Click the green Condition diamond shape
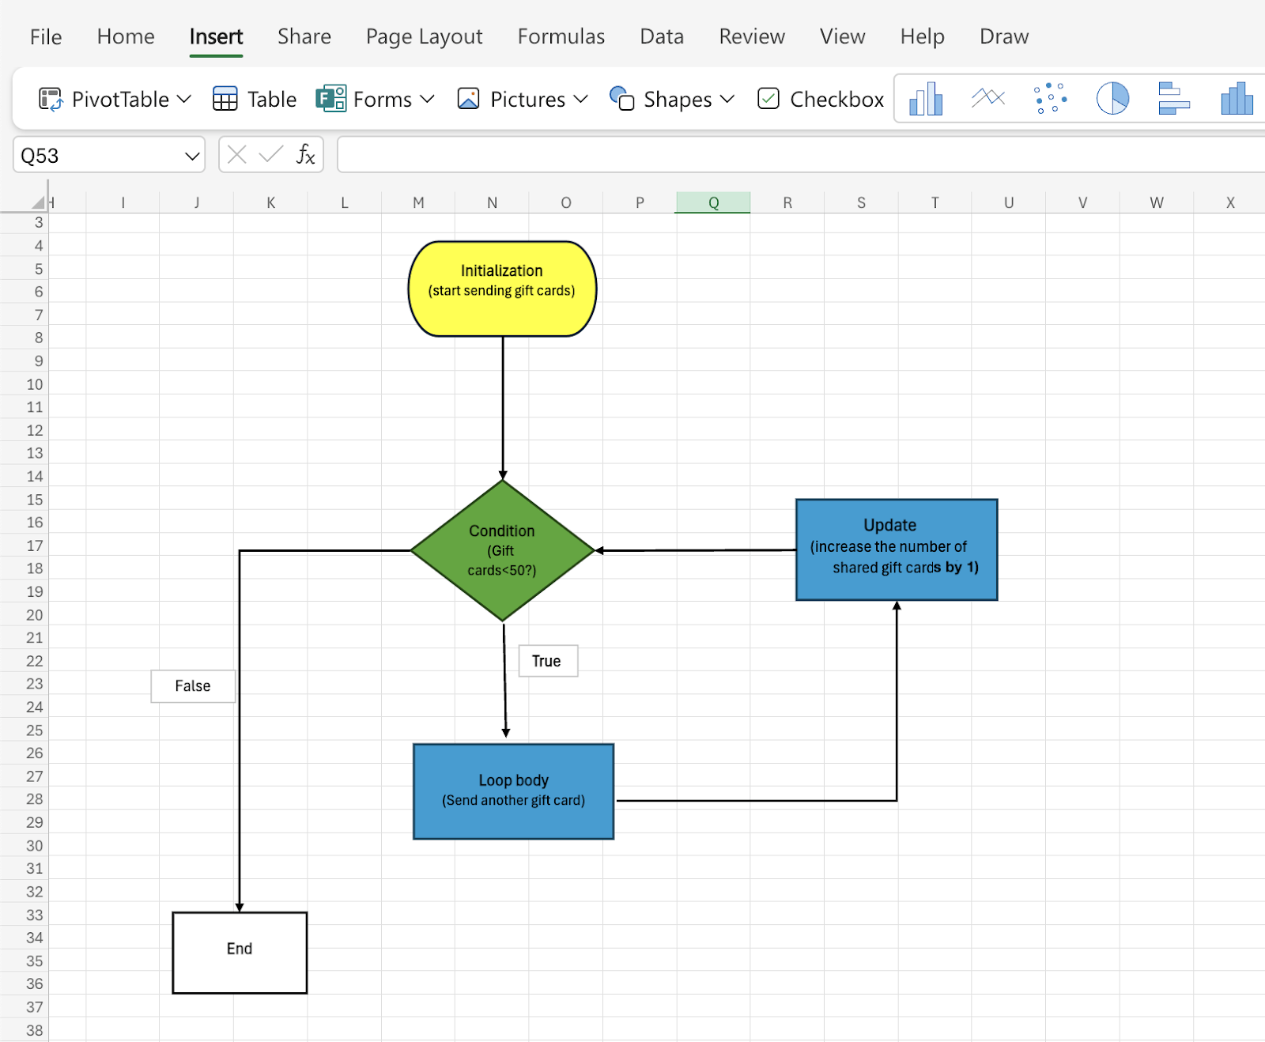Viewport: 1265px width, 1042px height. pyautogui.click(x=502, y=550)
